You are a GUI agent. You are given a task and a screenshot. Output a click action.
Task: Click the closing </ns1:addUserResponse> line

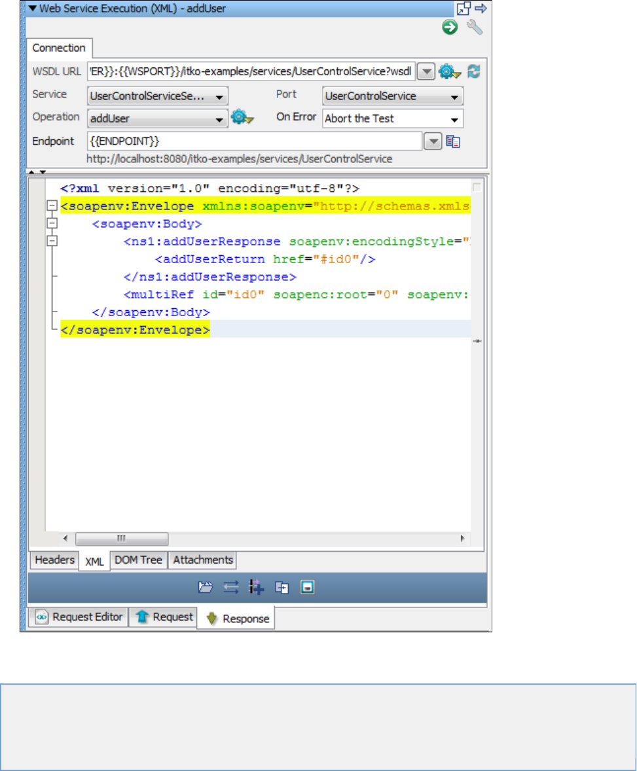(x=210, y=277)
